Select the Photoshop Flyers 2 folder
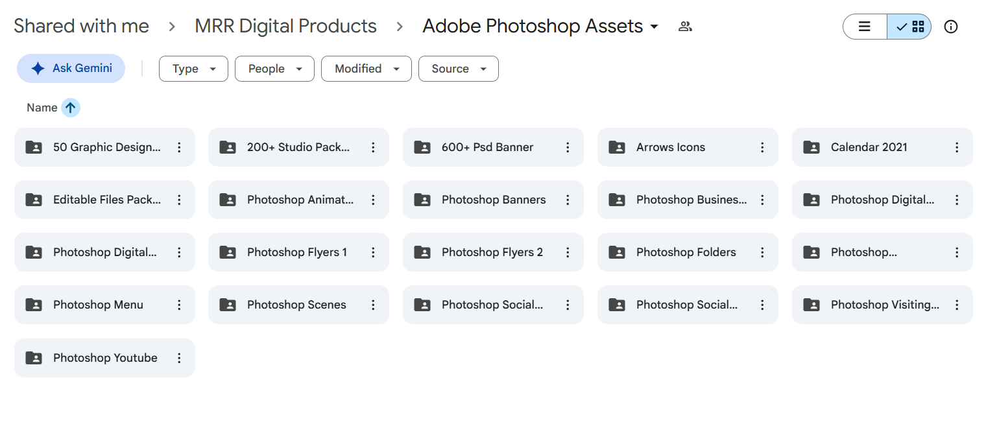The width and height of the screenshot is (986, 424). tap(493, 252)
